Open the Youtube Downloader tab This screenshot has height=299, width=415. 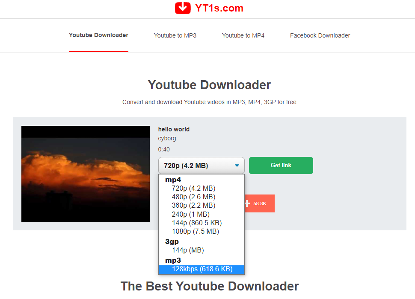tap(98, 35)
